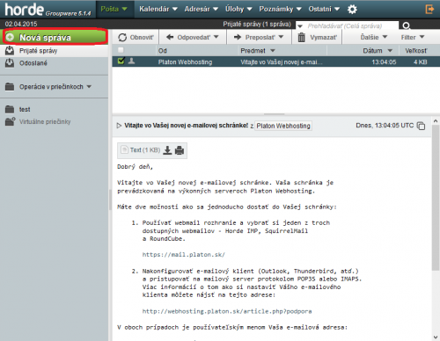Uncheck the Platon Webhosting message checkbox
440x341 pixels.
[121, 61]
